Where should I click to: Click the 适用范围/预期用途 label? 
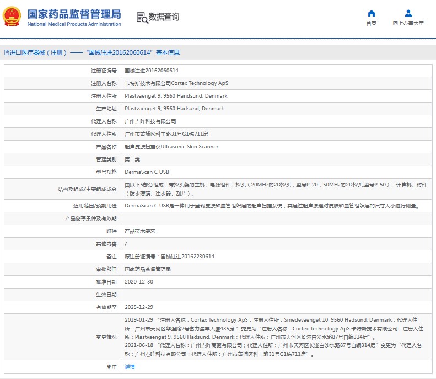(x=95, y=206)
